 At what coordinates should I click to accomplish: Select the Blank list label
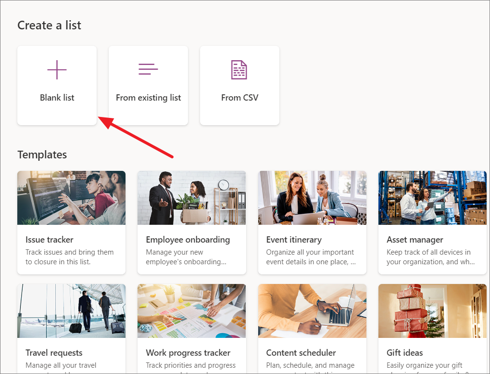pyautogui.click(x=57, y=98)
